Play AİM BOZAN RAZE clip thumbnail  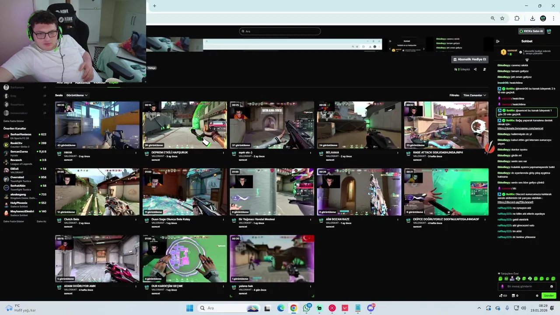pyautogui.click(x=359, y=192)
